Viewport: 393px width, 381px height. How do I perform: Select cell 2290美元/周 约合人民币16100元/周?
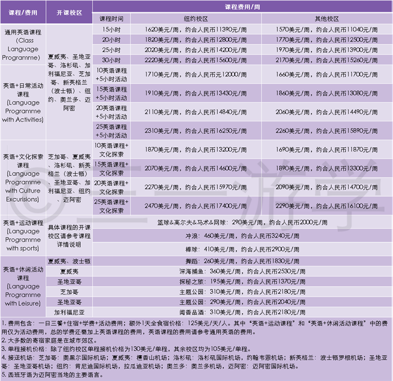point(327,206)
